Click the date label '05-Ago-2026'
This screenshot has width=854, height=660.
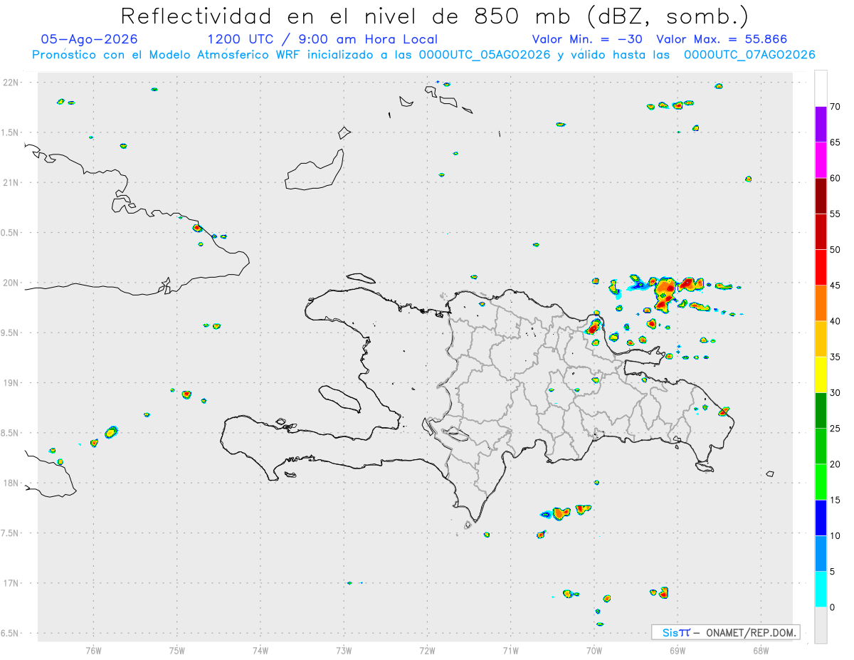pos(90,39)
